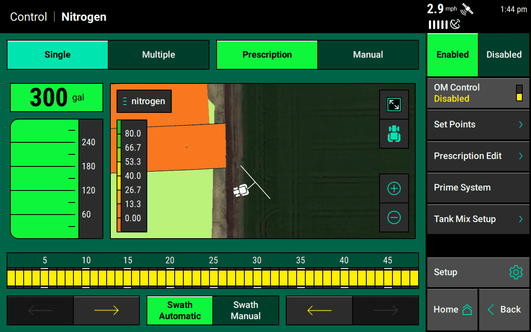
Task: Center the map on the sprayer vehicle
Action: tap(393, 134)
